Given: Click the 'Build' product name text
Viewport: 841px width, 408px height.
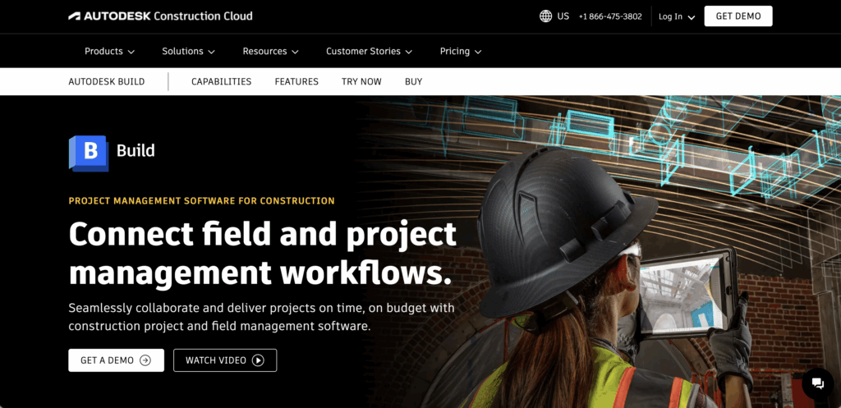Looking at the screenshot, I should point(136,151).
